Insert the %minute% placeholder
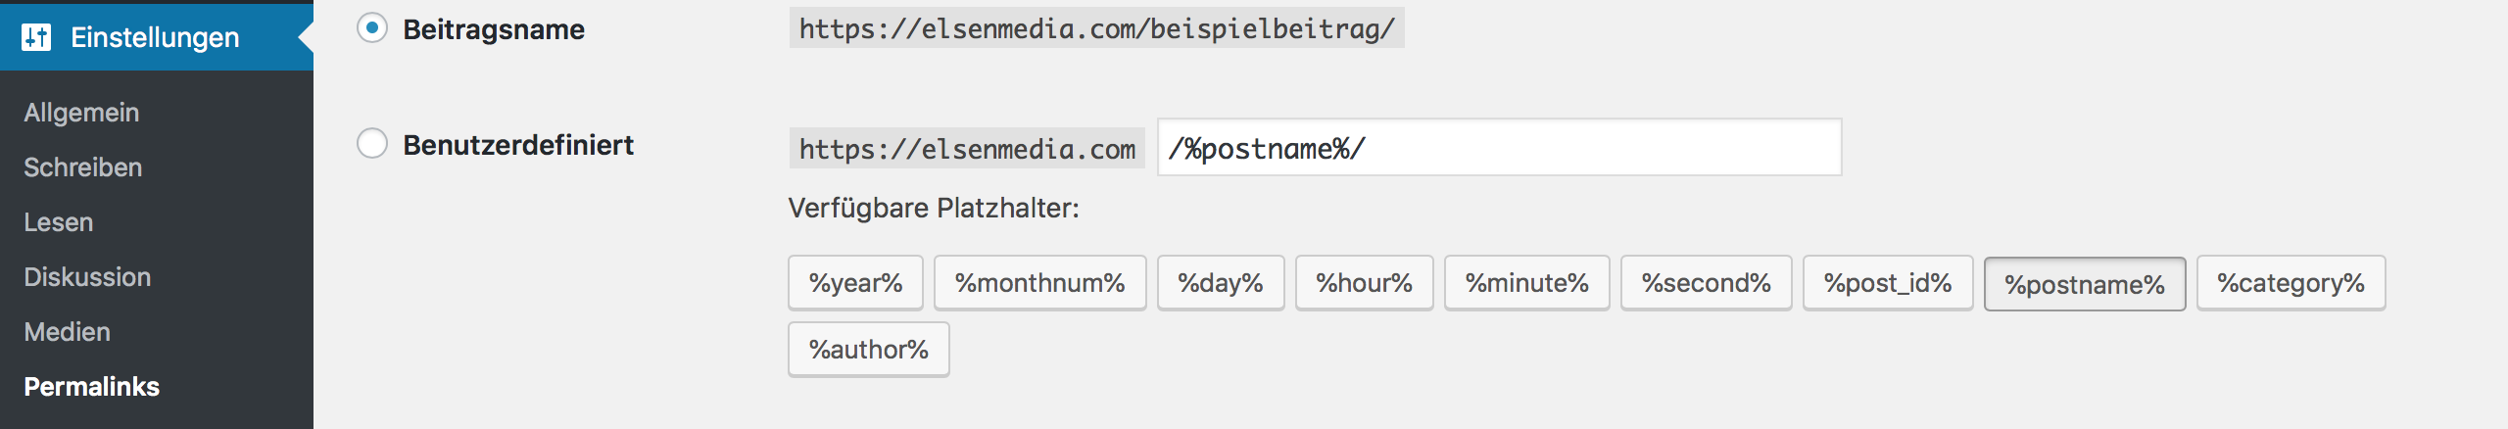 pos(1526,283)
